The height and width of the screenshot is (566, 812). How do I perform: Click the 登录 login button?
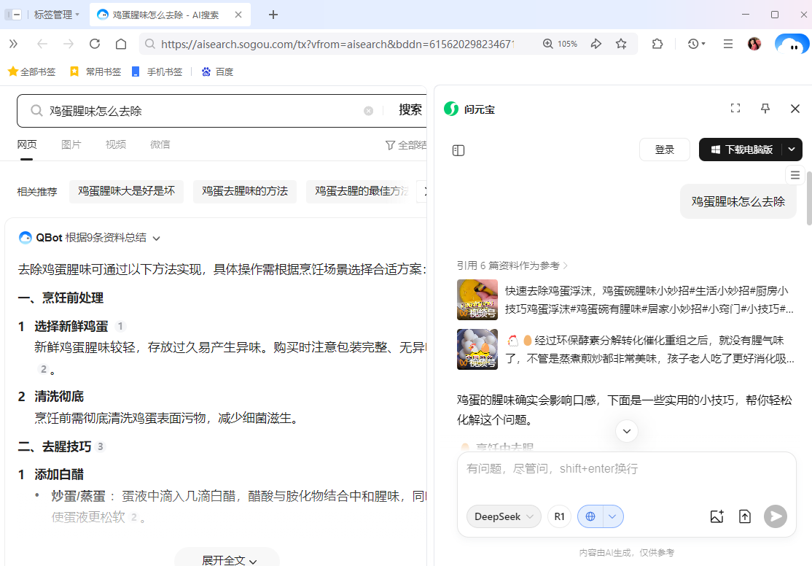[x=664, y=149]
